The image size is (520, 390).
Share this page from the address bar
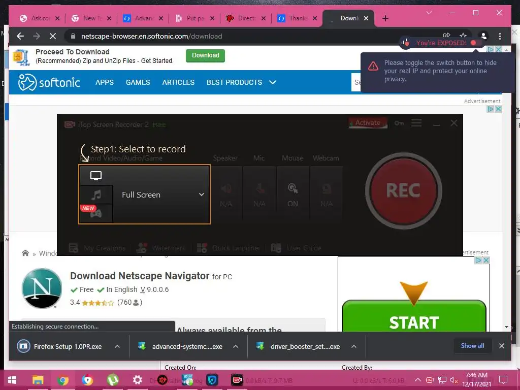[x=447, y=35]
